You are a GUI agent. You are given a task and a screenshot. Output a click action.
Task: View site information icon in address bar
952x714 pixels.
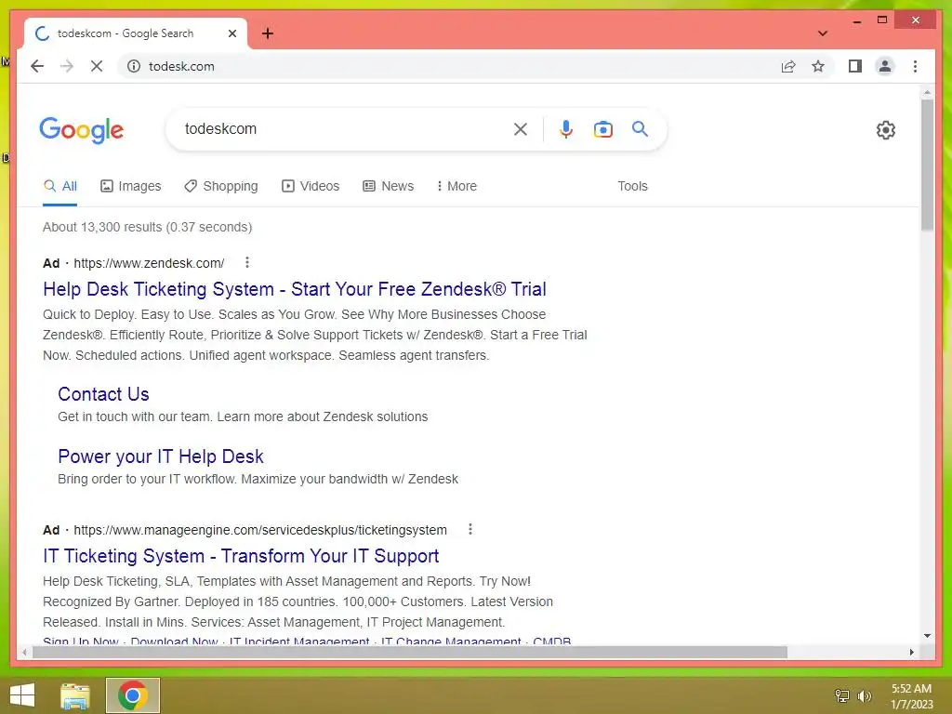134,66
